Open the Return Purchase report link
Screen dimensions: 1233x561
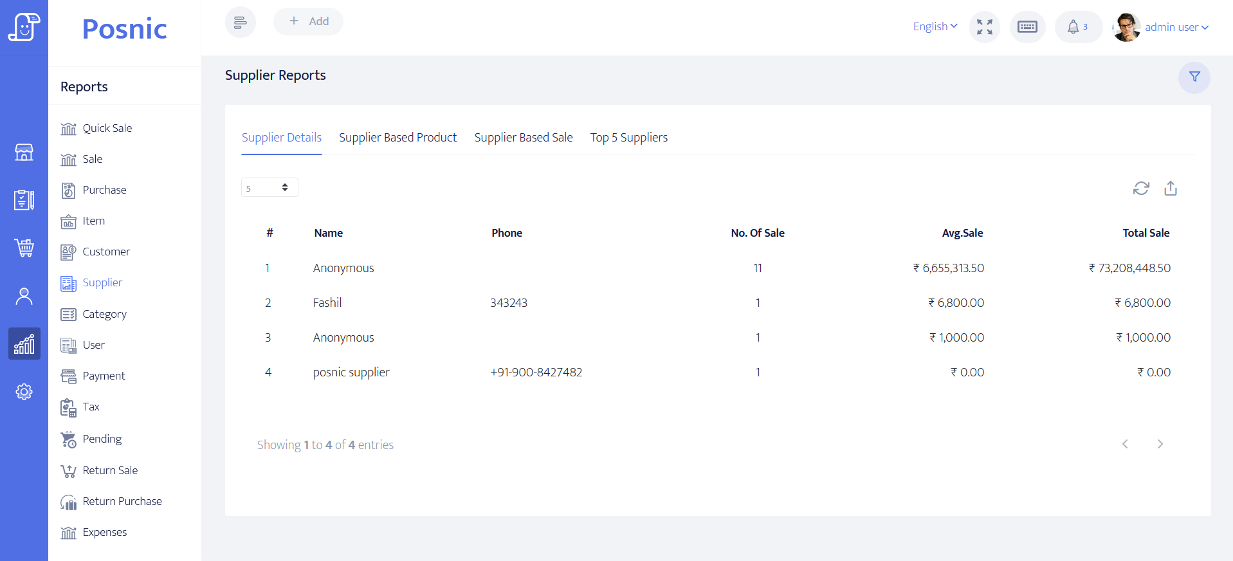tap(122, 501)
